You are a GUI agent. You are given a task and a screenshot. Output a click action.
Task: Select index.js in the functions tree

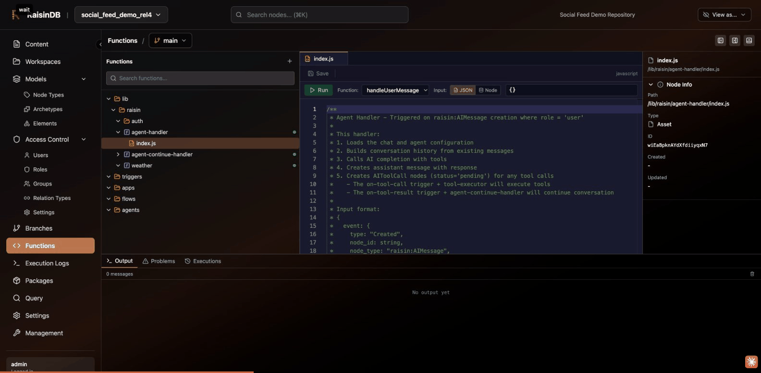200,143
